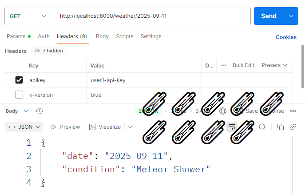Open the Presets dropdown

[x=274, y=65]
